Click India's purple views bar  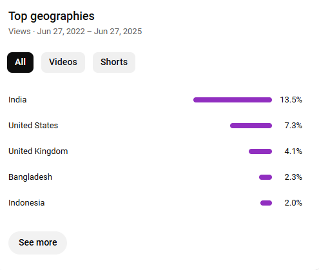coord(233,100)
